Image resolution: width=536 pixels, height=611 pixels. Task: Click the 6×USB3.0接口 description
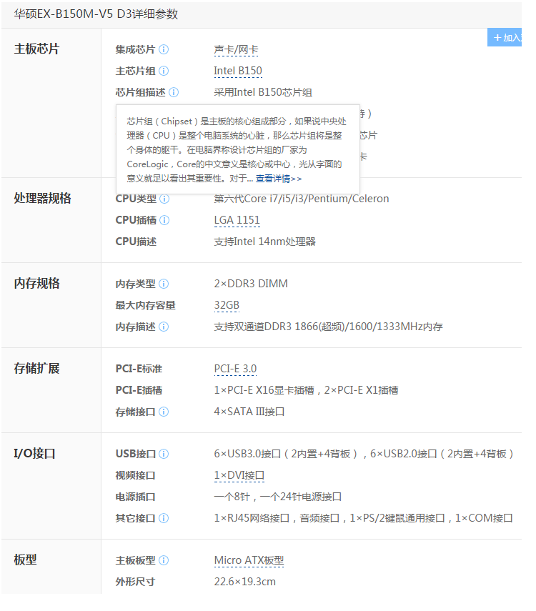pos(363,454)
